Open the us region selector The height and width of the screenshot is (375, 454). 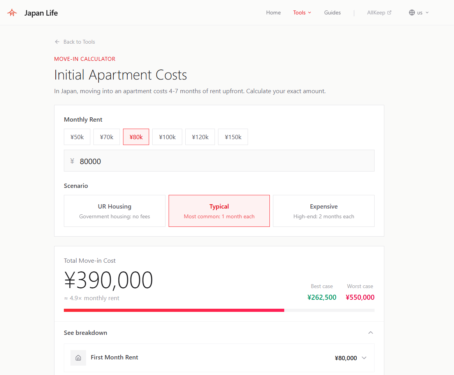(x=421, y=12)
